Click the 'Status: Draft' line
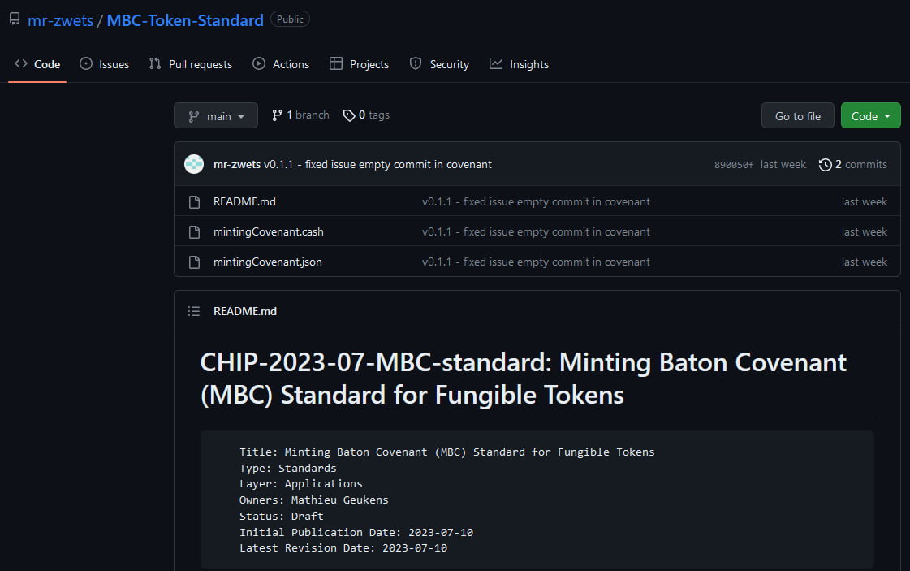910x571 pixels. point(282,516)
